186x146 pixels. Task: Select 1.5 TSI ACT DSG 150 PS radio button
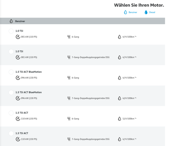tap(11, 133)
